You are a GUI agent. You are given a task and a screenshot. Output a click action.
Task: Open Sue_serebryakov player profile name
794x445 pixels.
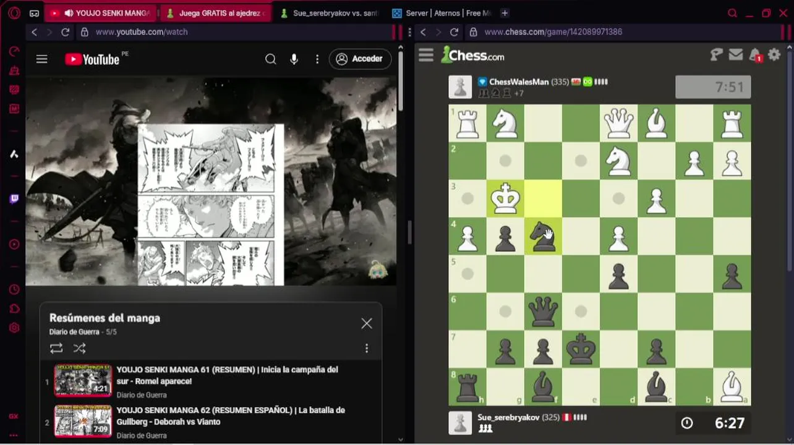pos(509,417)
